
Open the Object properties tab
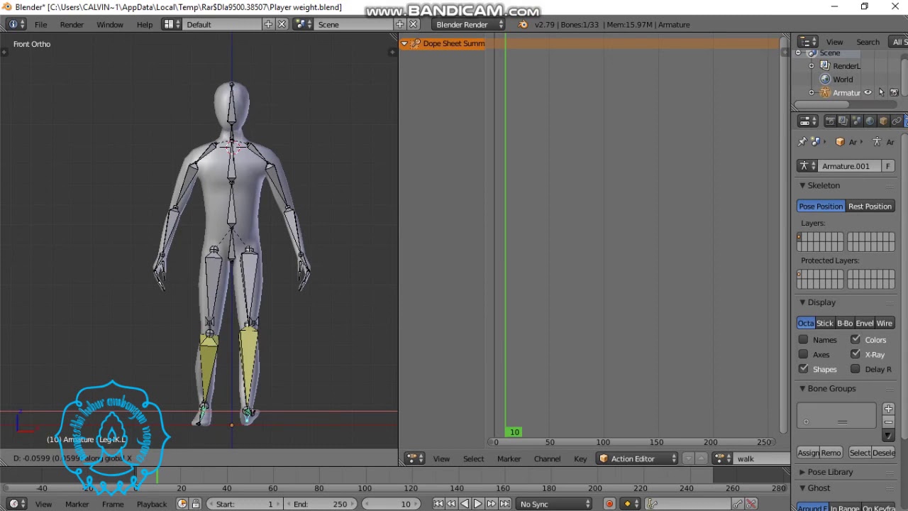coord(883,121)
